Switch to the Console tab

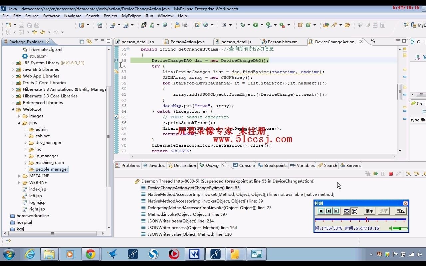point(246,165)
